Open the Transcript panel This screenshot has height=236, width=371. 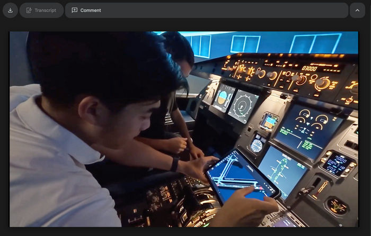point(41,11)
